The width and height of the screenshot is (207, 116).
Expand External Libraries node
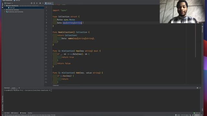[5, 10]
